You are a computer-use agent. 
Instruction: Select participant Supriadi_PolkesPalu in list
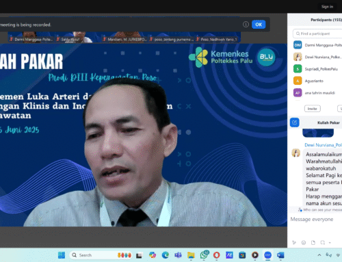[x=318, y=69]
